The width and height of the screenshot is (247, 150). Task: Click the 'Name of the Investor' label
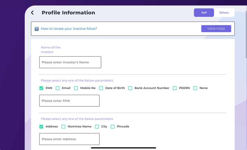[x=51, y=50]
